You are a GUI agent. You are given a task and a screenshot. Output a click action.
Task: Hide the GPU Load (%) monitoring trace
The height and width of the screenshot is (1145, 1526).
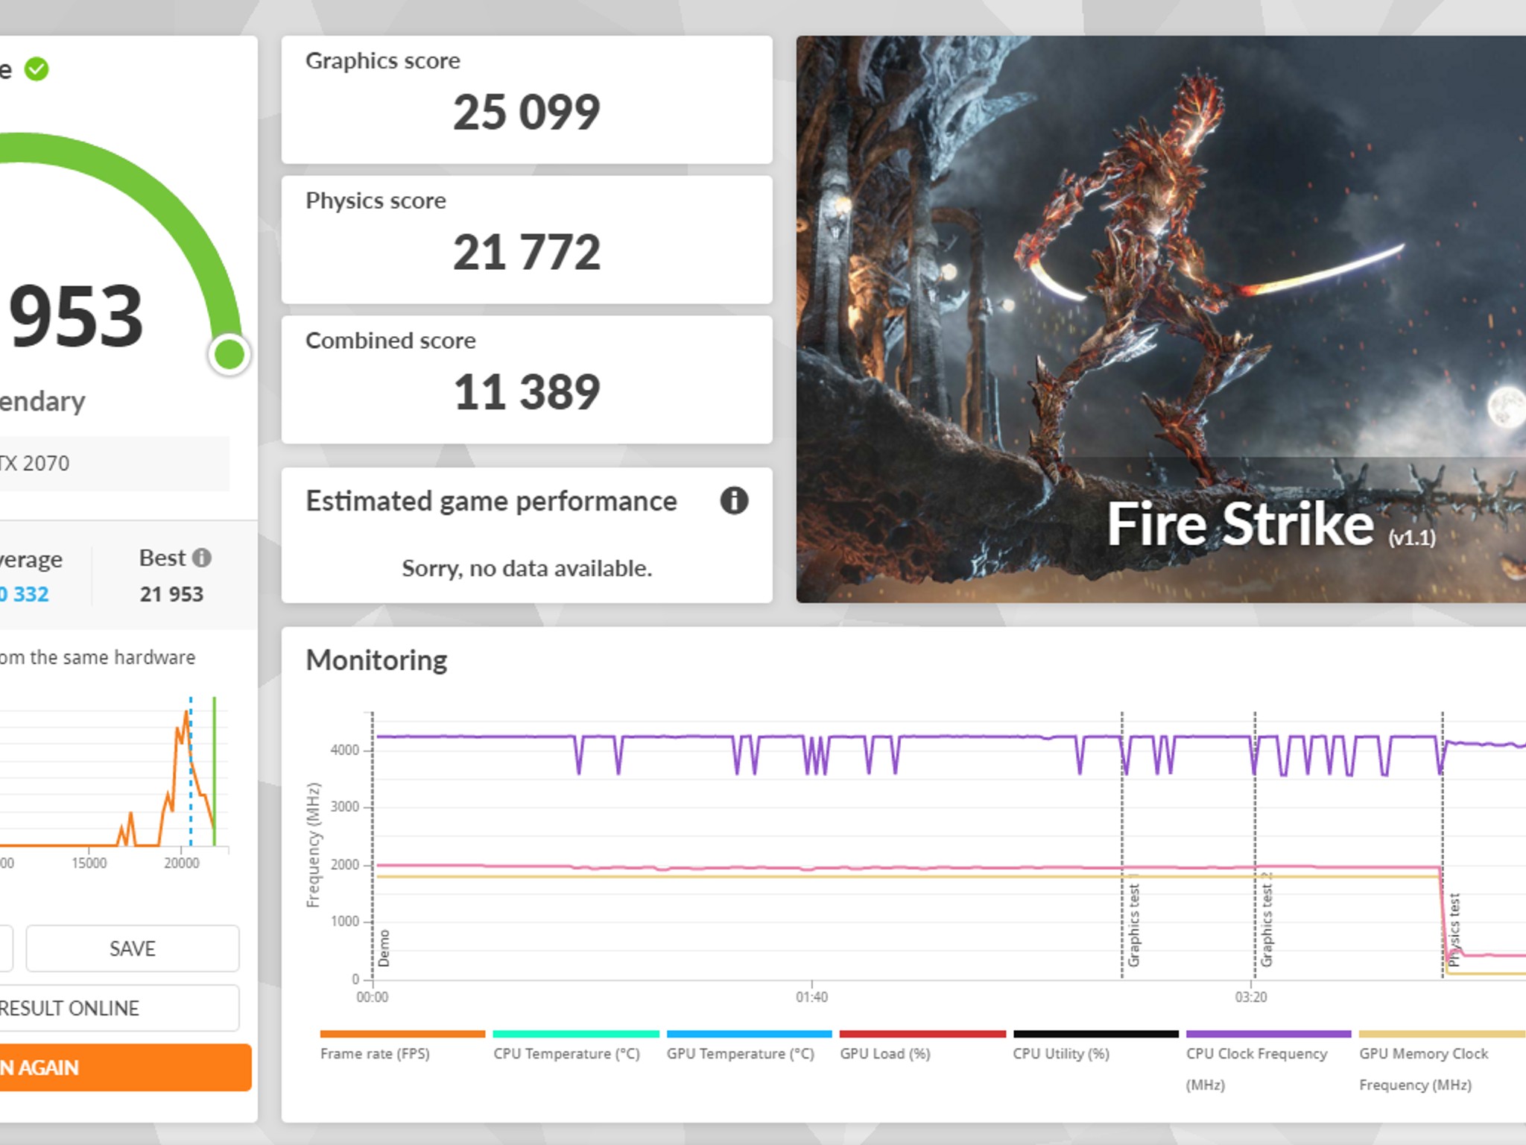coord(922,1033)
